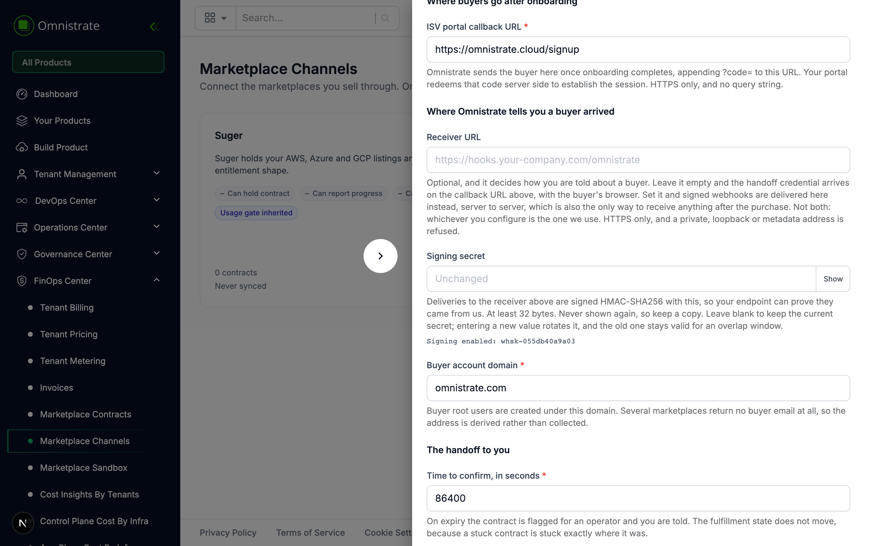The height and width of the screenshot is (546, 874).
Task: Open Marketplace Contracts in sidebar
Action: pyautogui.click(x=85, y=414)
